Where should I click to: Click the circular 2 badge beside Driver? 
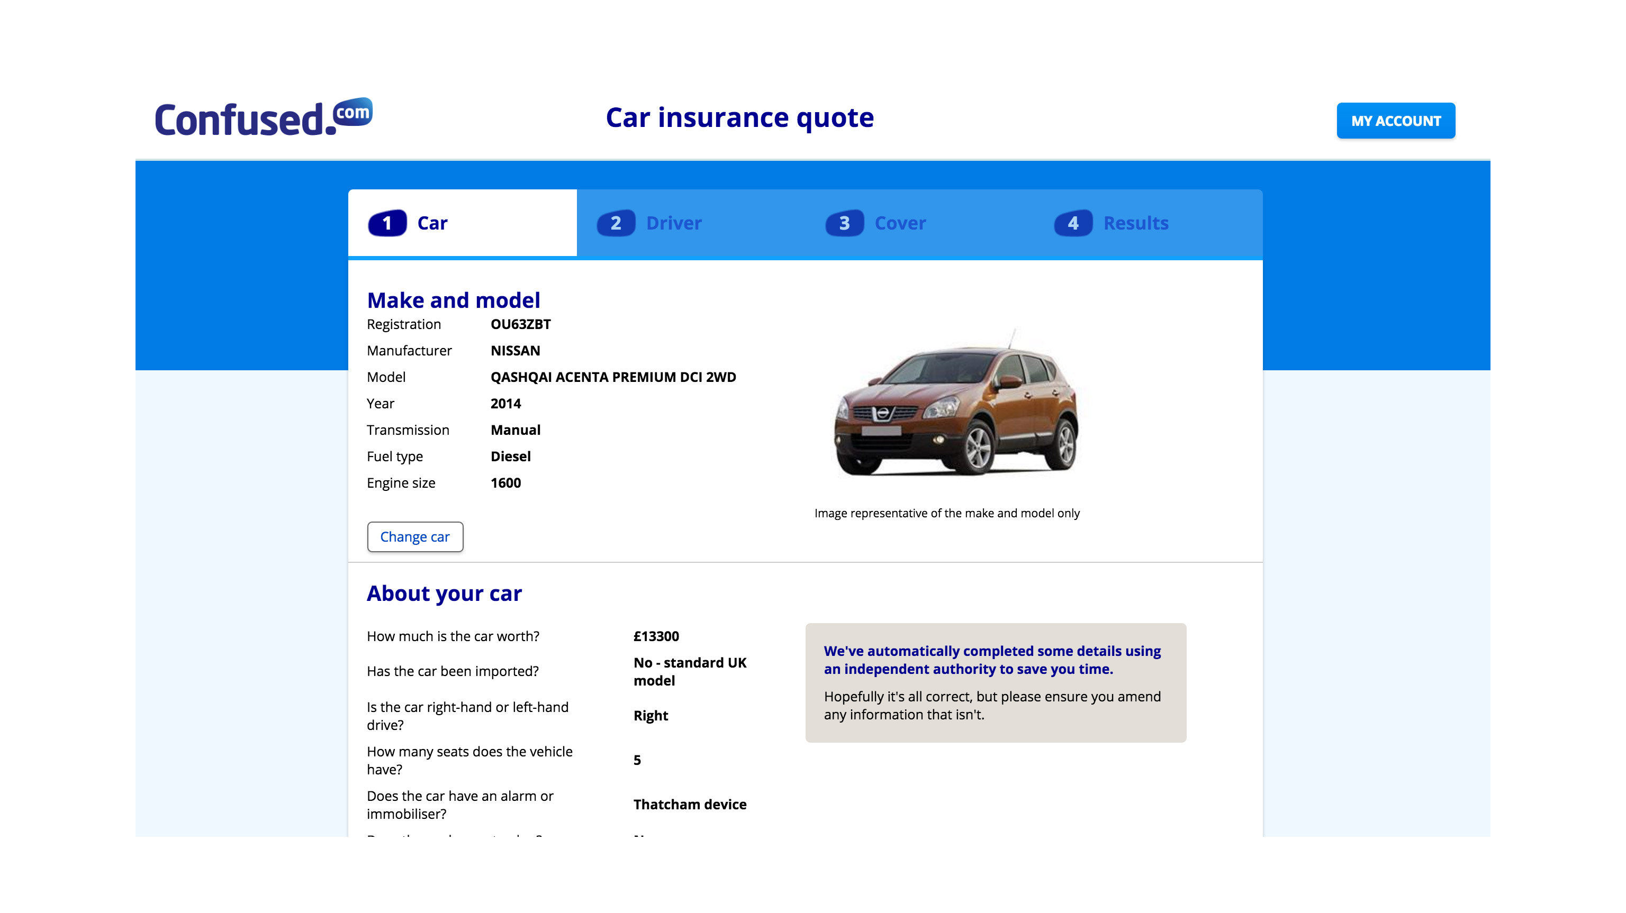(616, 223)
